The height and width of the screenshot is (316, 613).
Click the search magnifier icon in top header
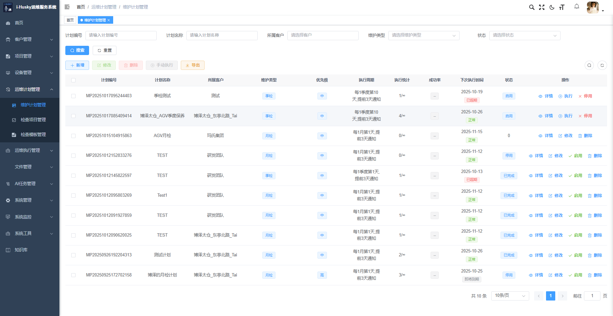click(532, 7)
